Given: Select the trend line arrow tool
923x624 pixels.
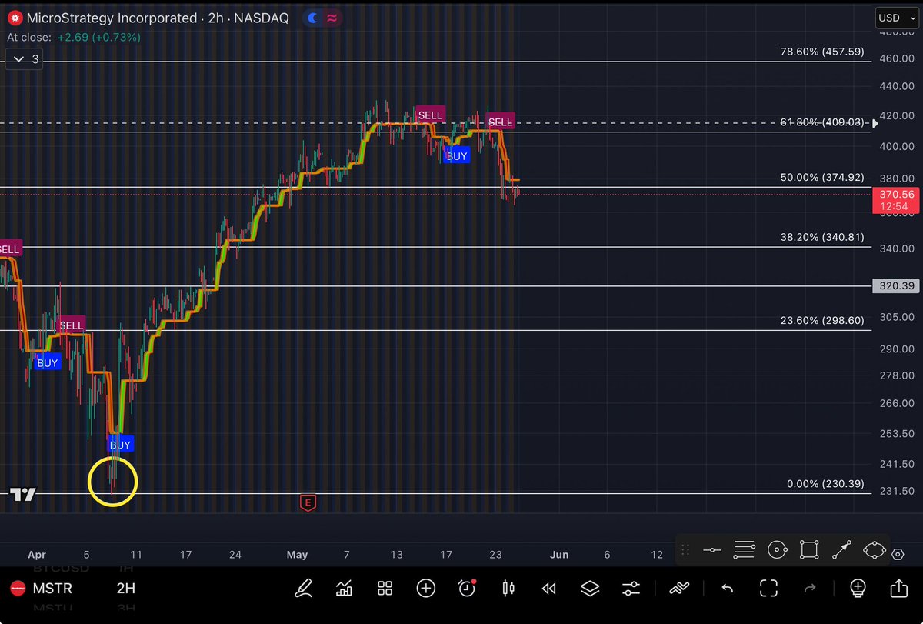Looking at the screenshot, I should 842,550.
